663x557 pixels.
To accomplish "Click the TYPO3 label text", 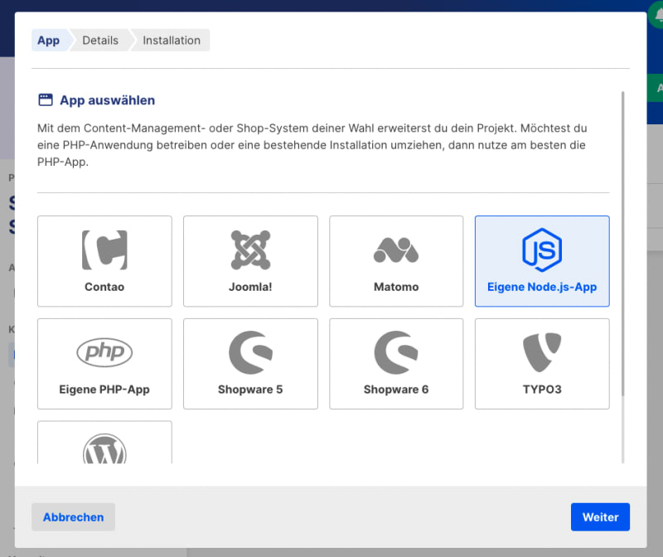I will [542, 389].
